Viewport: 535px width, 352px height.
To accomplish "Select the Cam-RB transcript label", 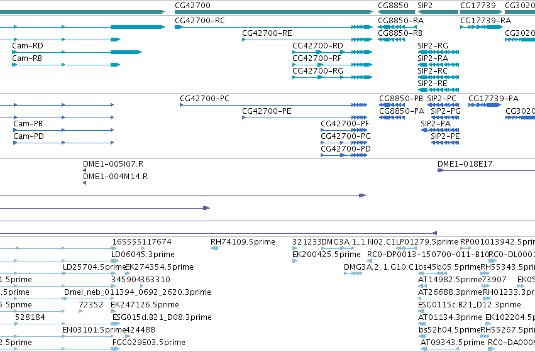I will [27, 58].
